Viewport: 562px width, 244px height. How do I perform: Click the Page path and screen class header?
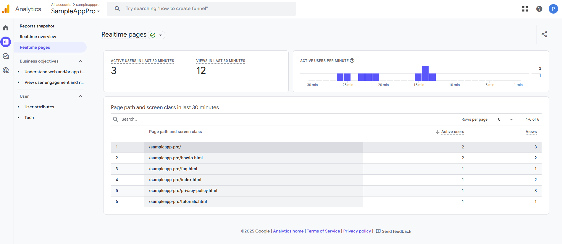pyautogui.click(x=175, y=132)
